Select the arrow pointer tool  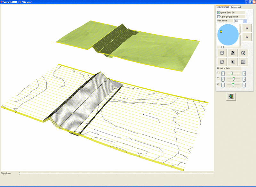pyautogui.click(x=233, y=62)
